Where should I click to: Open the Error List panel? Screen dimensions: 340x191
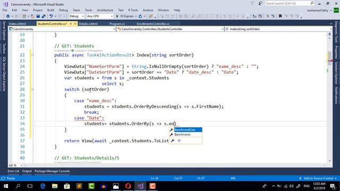(x=13, y=171)
